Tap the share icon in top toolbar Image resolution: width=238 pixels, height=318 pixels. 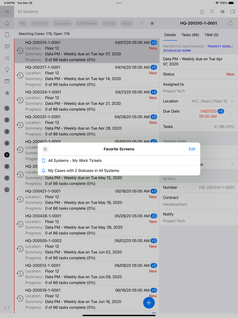[202, 12]
